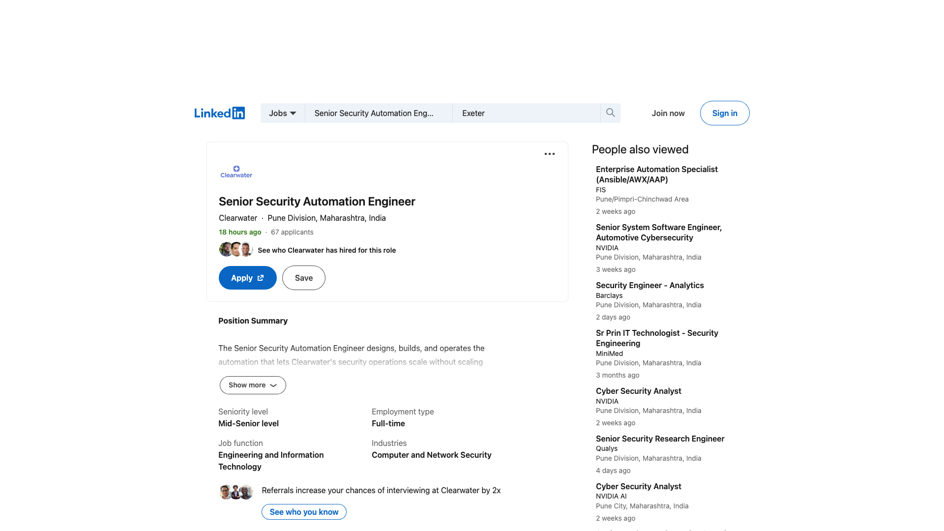Click the search magnifier icon
The image size is (944, 531).
click(x=610, y=113)
